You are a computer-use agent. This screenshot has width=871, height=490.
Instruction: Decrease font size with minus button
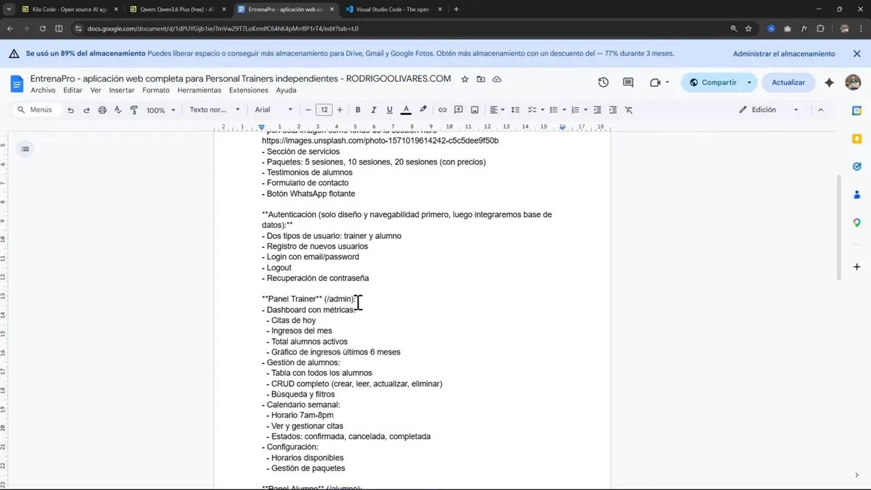coord(308,110)
